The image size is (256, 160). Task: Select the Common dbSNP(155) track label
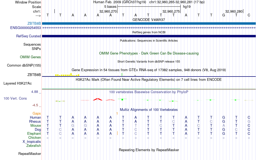[x=24, y=65]
